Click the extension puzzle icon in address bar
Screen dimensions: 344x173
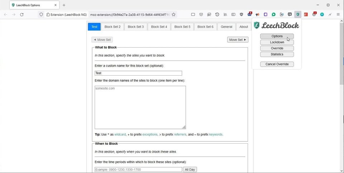pyautogui.click(x=48, y=14)
